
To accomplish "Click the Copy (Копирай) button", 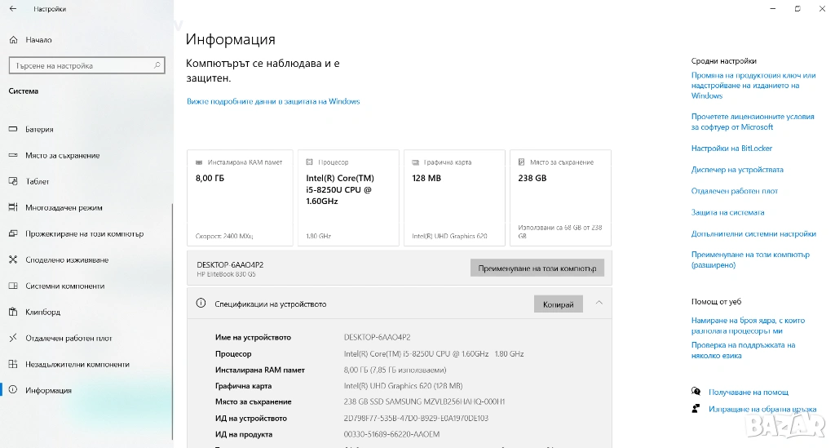I will point(559,304).
